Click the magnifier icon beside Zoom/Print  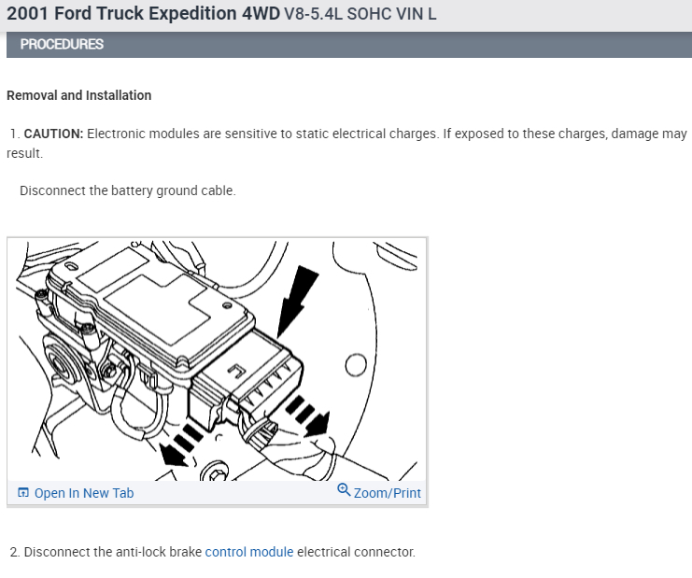coord(344,489)
